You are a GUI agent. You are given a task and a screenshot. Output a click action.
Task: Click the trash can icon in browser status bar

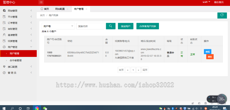(206, 103)
